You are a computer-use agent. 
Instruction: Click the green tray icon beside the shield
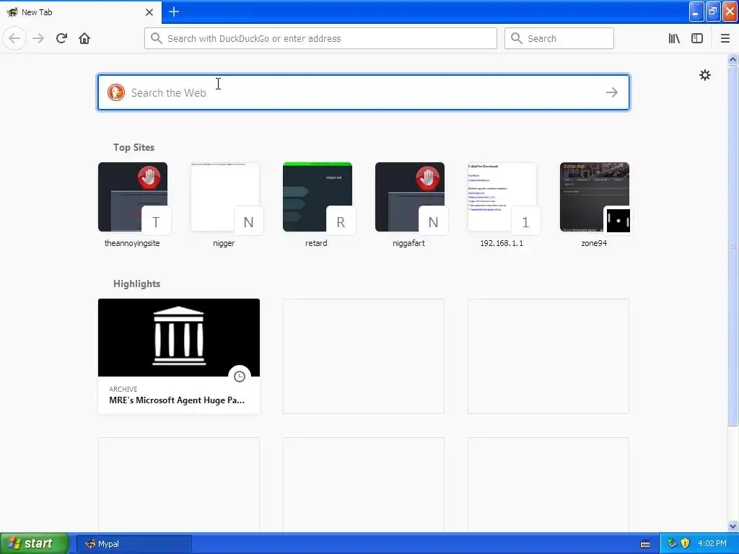click(x=672, y=543)
